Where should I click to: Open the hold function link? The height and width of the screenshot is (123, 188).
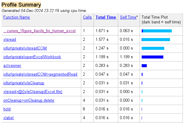[x=7, y=109]
